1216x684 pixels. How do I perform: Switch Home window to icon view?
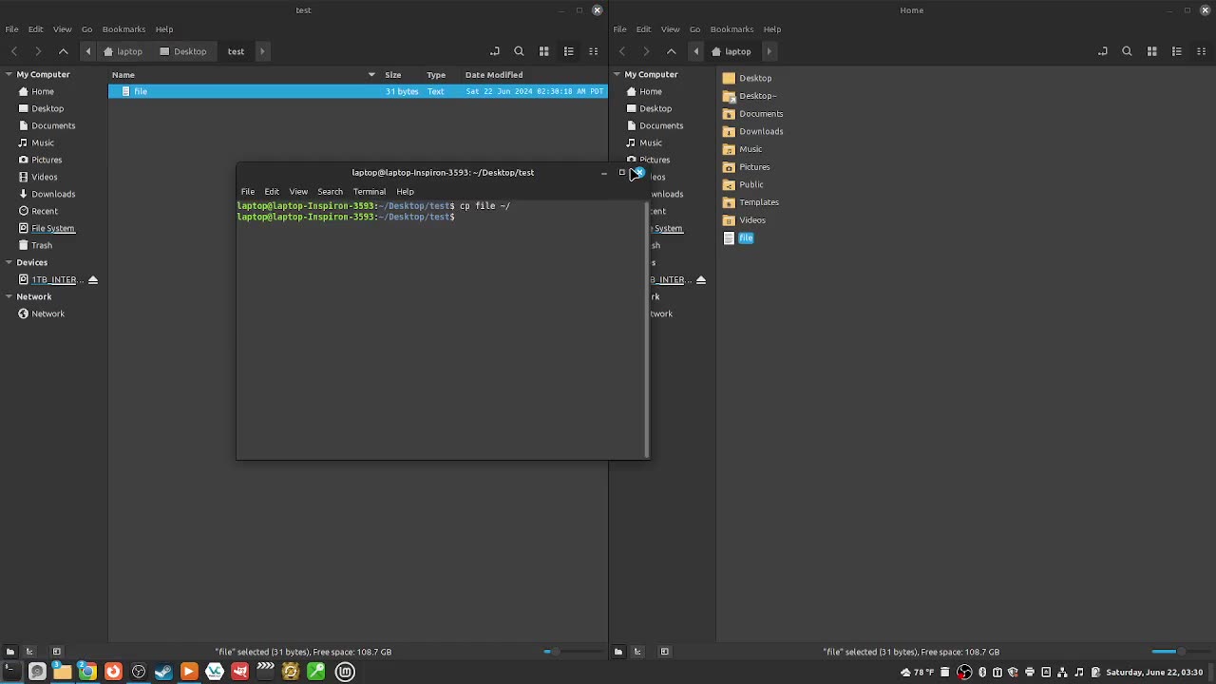[x=1152, y=51]
